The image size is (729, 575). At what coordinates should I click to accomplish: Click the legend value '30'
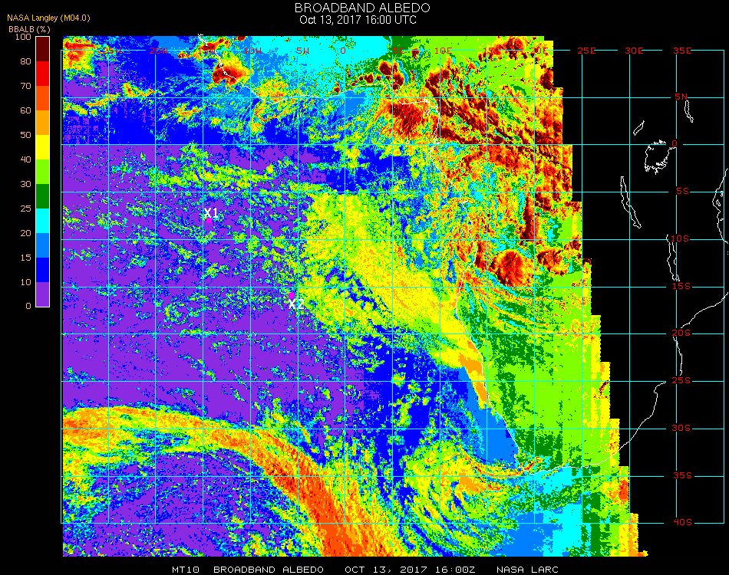25,185
